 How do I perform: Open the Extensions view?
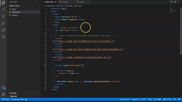[x=3, y=30]
